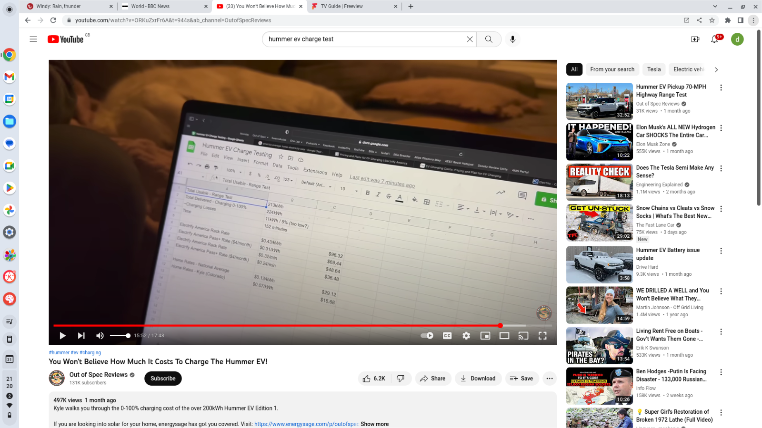Open Google Chrome from the shelf
Image resolution: width=762 pixels, height=428 pixels.
[x=10, y=55]
